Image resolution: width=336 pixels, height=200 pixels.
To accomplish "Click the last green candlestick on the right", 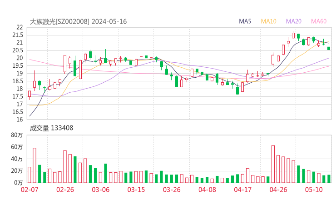I will 329,48.
